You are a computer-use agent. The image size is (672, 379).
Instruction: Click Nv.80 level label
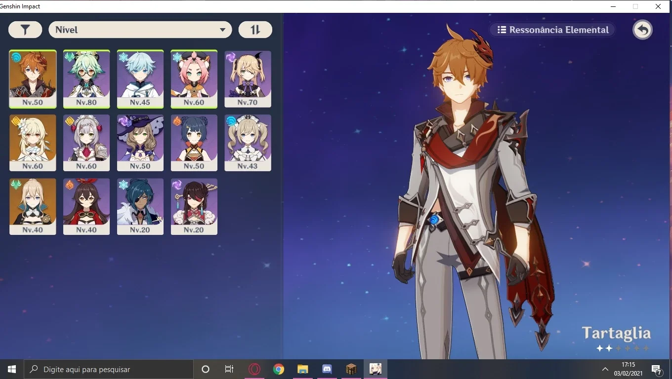[86, 103]
